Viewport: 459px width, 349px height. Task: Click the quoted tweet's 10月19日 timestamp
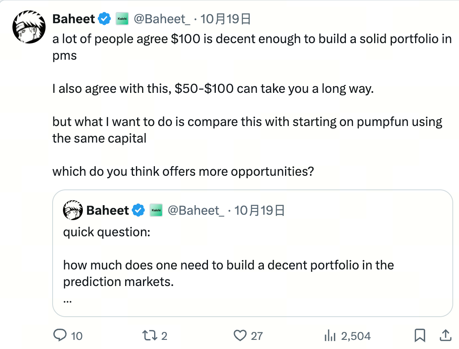click(260, 210)
